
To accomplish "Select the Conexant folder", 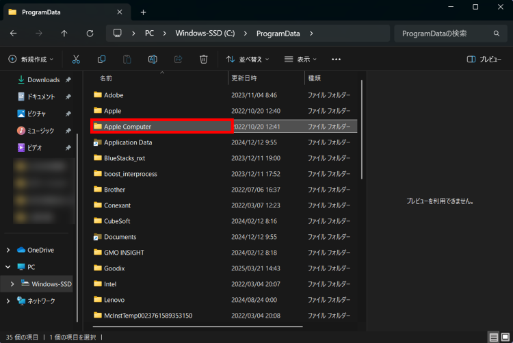I will click(224, 205).
